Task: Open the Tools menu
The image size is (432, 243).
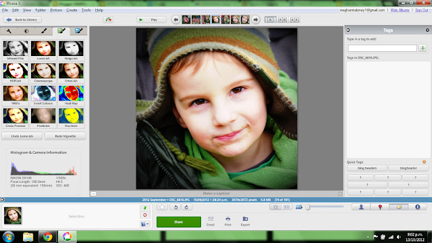Action: point(86,10)
